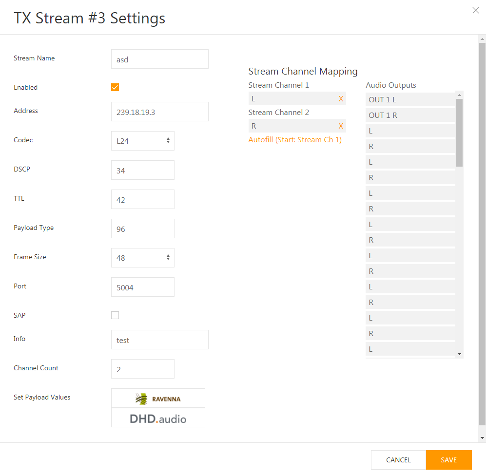Open the Frame Size dropdown

[142, 258]
